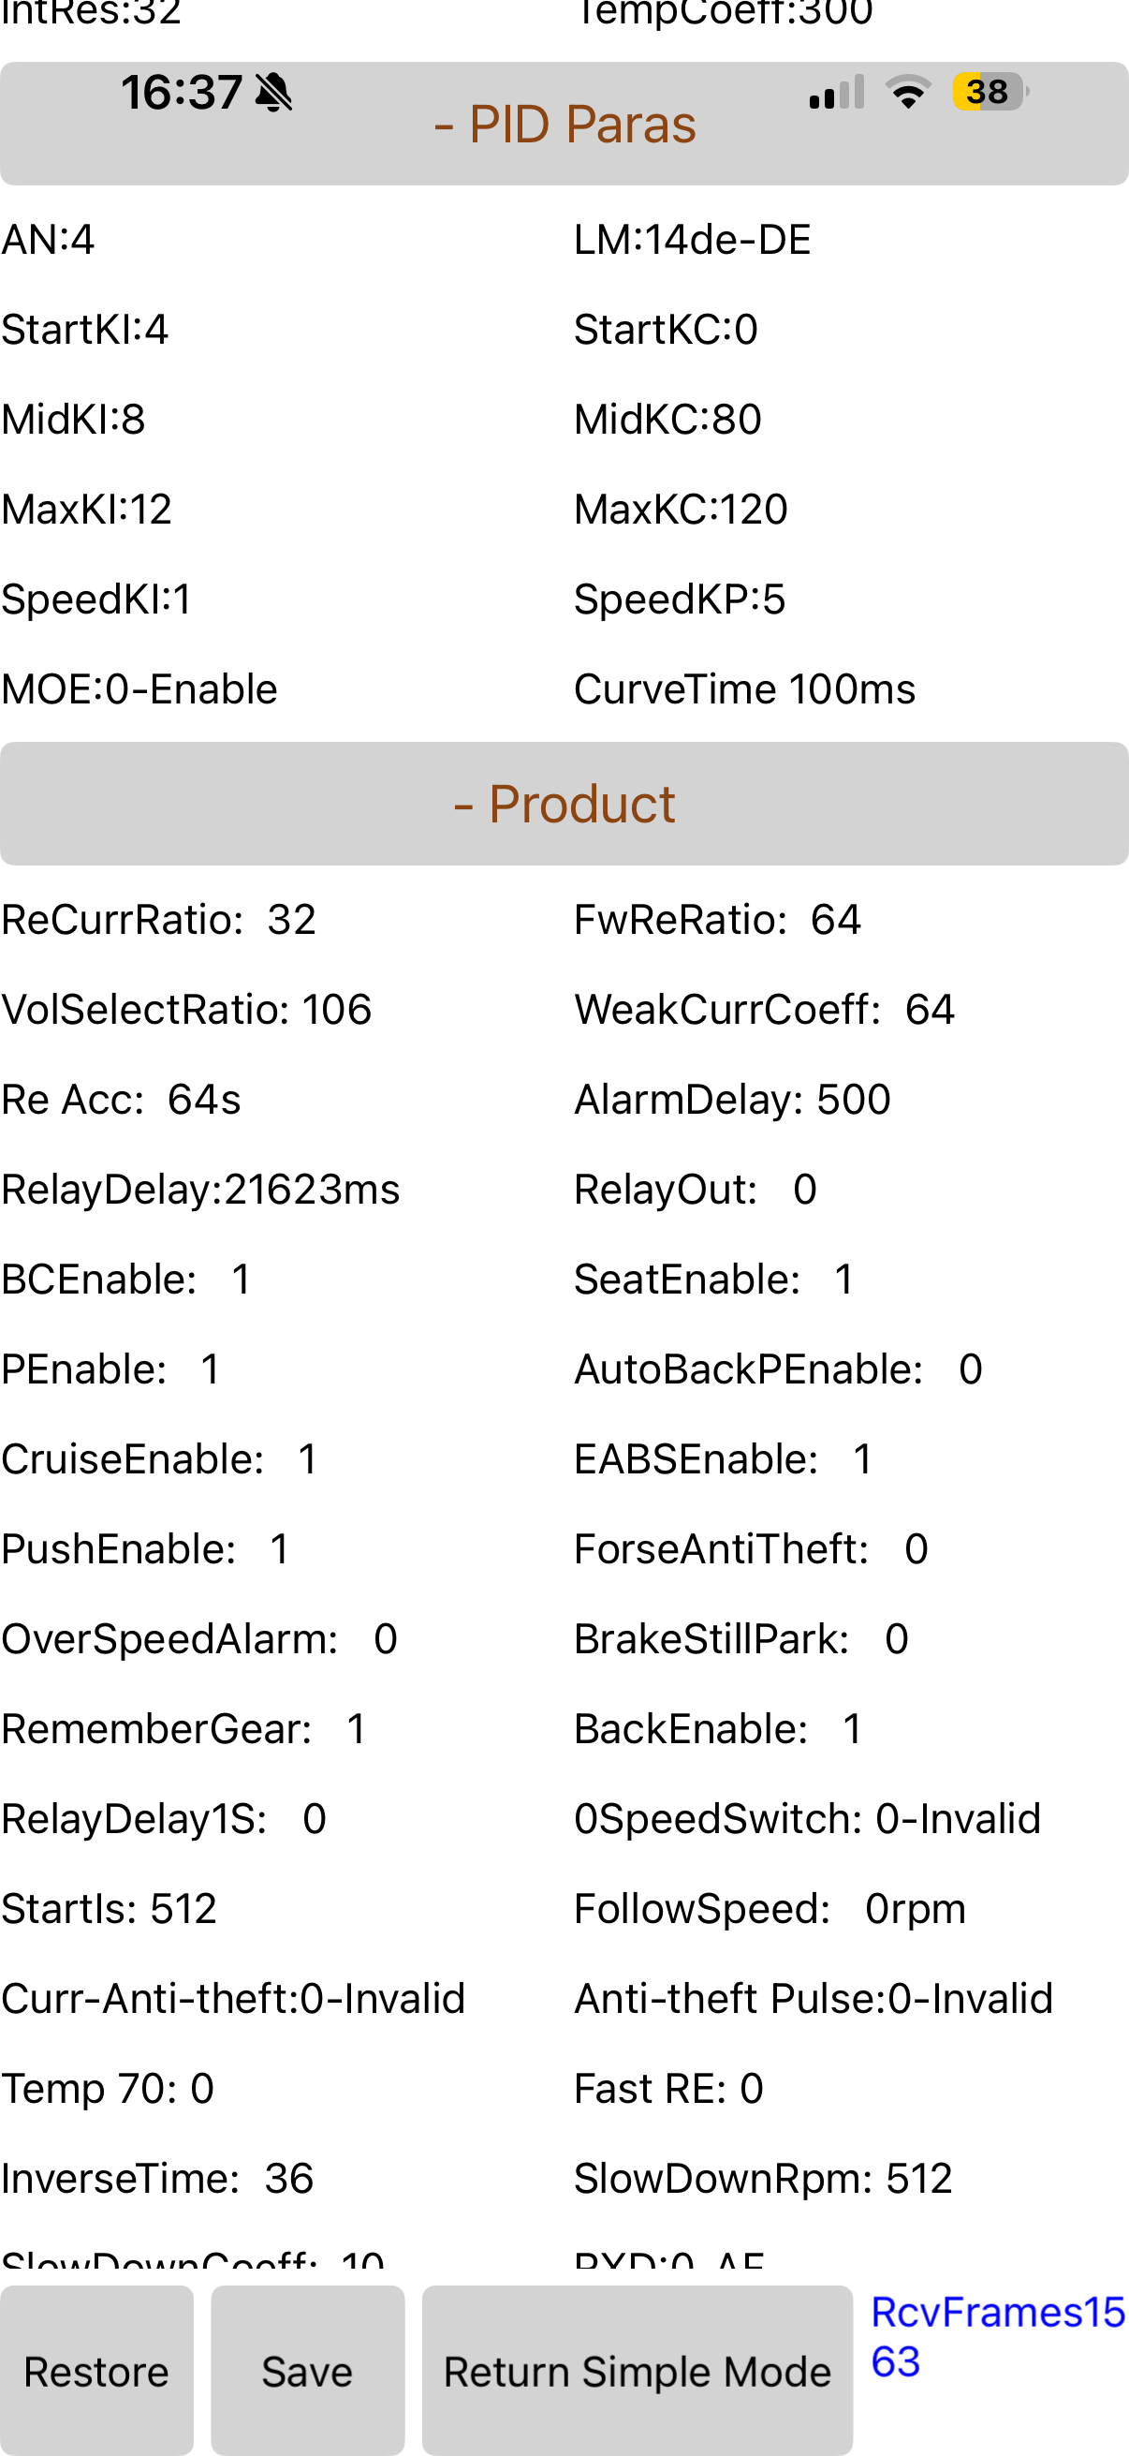1129x2456 pixels.
Task: Select the RelayDelay:21623ms value
Action: (x=201, y=1189)
